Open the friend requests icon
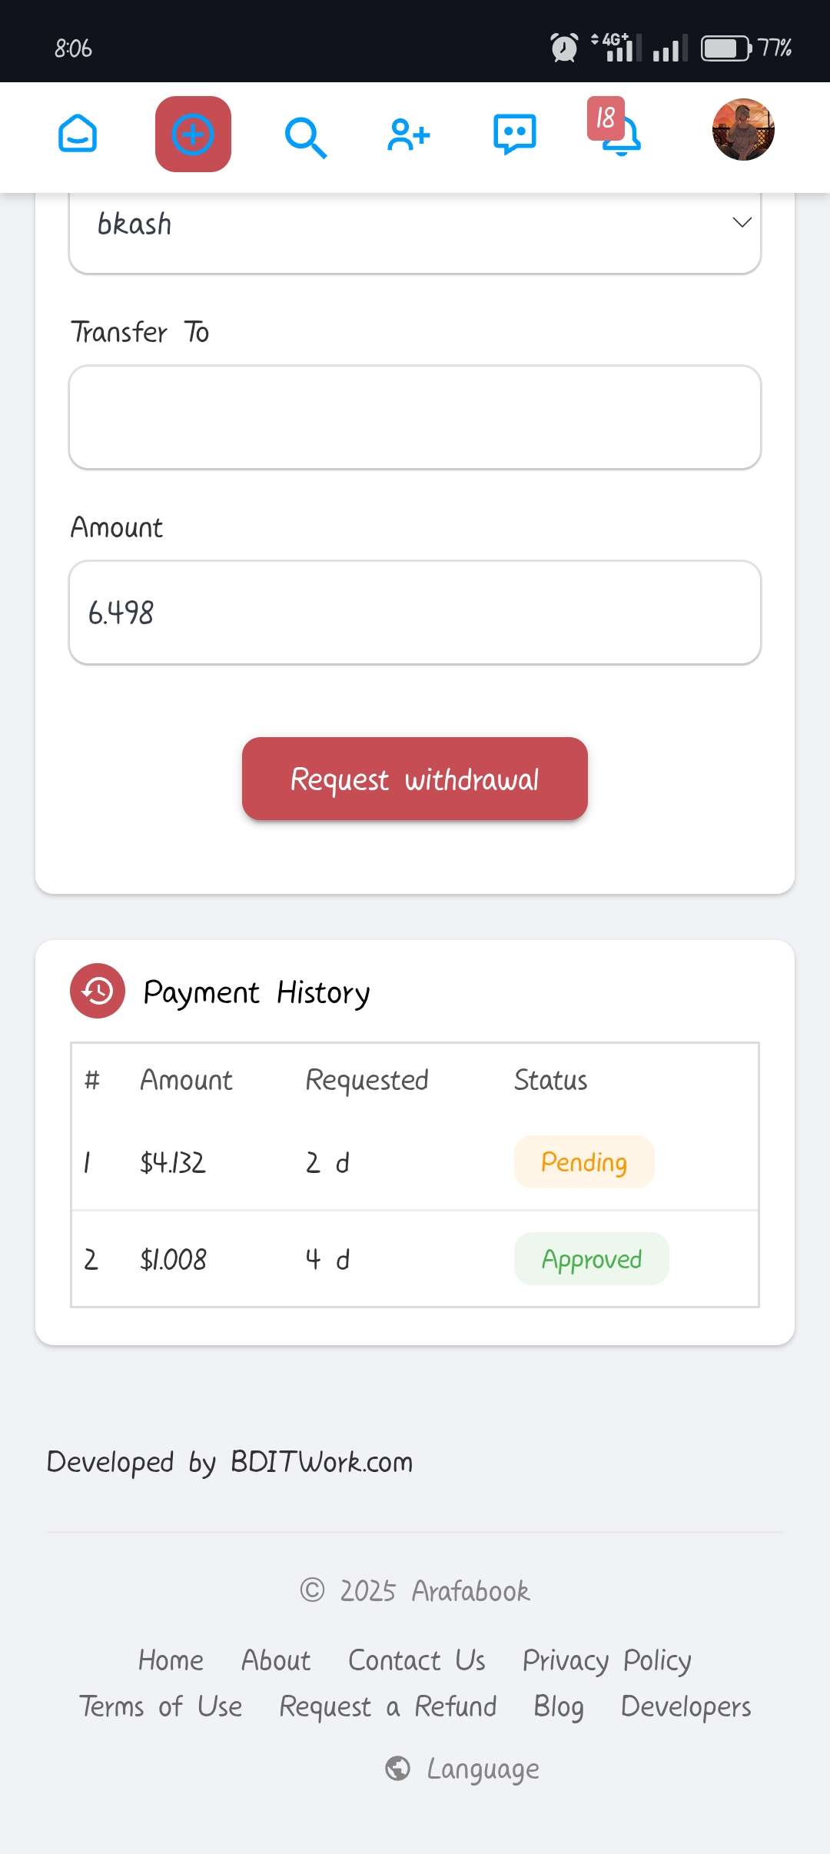This screenshot has width=830, height=1854. pyautogui.click(x=409, y=135)
